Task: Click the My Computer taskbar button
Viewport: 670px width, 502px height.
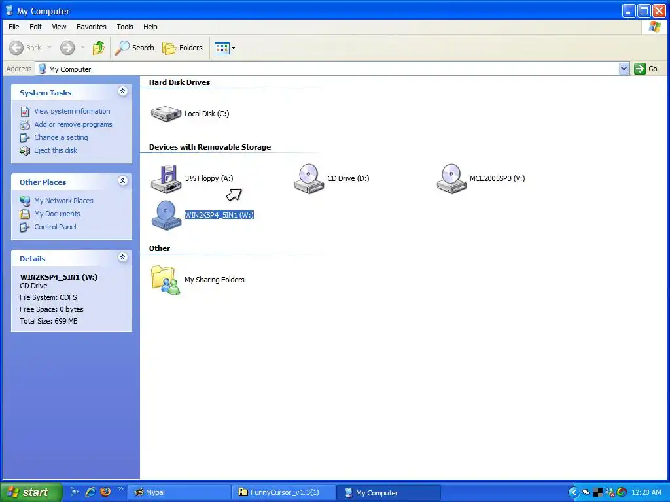Action: 388,493
